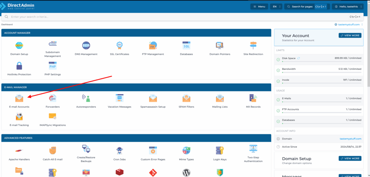Open the FTP Management icon
370x177 pixels.
[x=153, y=46]
